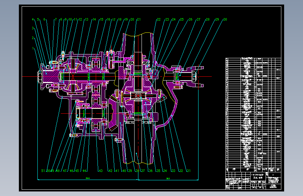Select part callout number 25

click(x=182, y=20)
